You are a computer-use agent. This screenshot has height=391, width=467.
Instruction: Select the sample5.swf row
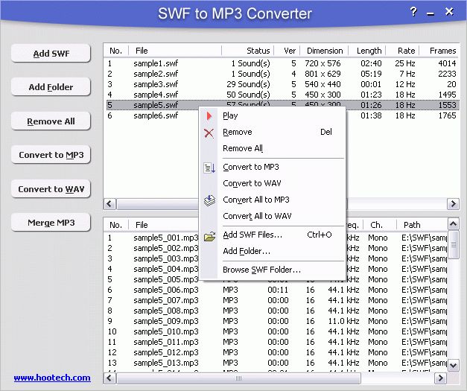282,105
